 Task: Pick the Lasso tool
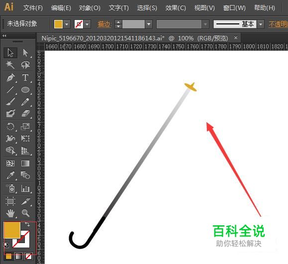tap(25, 65)
